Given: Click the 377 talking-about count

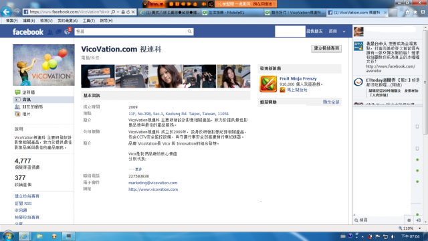Looking at the screenshot, I should click(x=20, y=178).
